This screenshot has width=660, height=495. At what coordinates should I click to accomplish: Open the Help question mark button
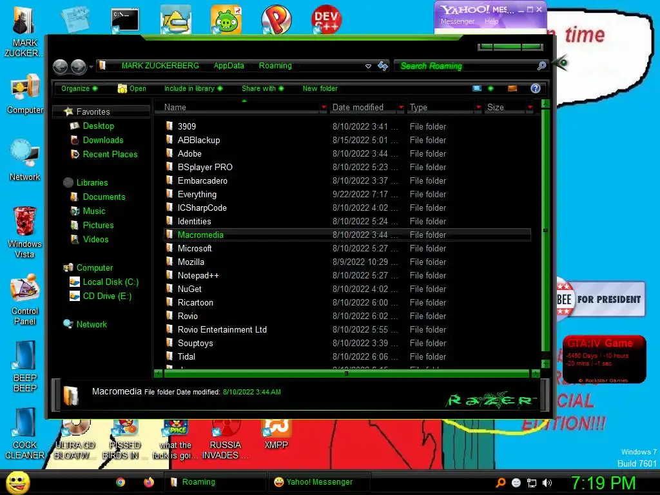(x=536, y=88)
